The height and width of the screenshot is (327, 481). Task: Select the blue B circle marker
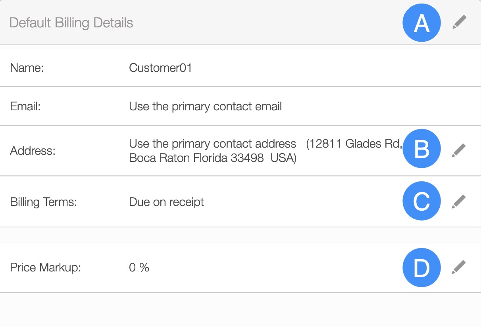pyautogui.click(x=421, y=150)
